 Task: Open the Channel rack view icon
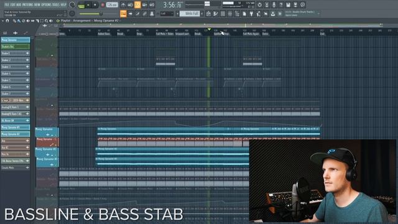click(223, 14)
